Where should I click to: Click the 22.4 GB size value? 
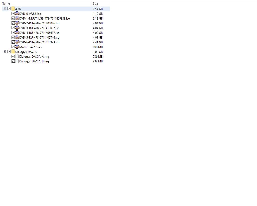coord(98,9)
